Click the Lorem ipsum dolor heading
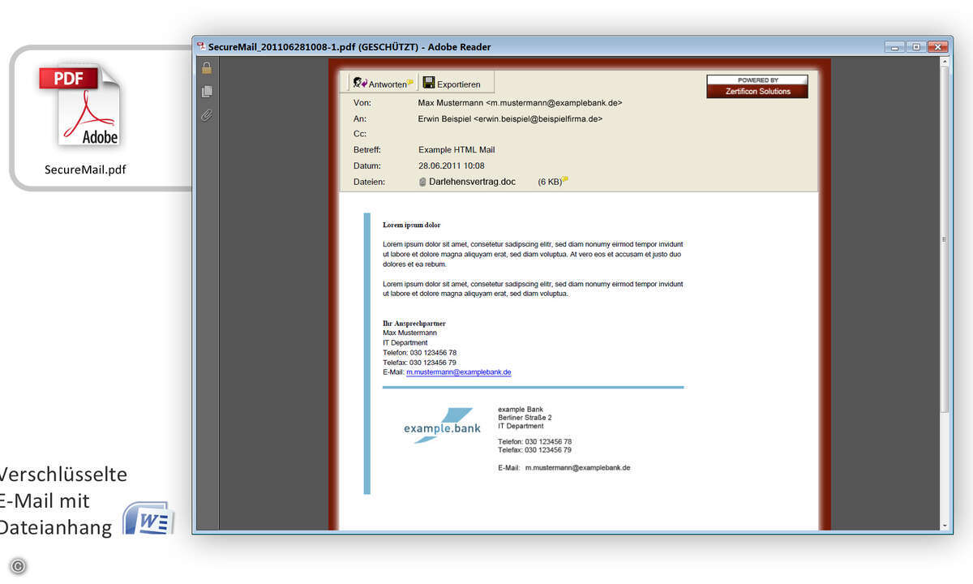The image size is (973, 584). click(412, 225)
